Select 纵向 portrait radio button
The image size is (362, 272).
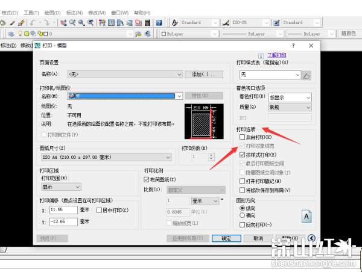[x=242, y=208]
